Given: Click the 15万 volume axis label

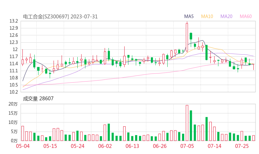Looking at the screenshot, I should (13, 113).
